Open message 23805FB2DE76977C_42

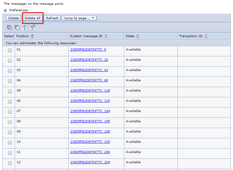pos(89,70)
